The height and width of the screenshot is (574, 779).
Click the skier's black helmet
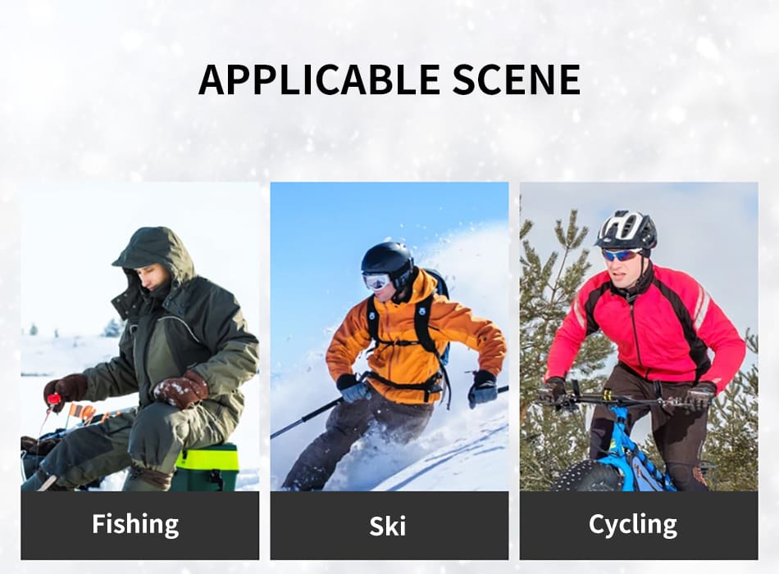pyautogui.click(x=387, y=260)
